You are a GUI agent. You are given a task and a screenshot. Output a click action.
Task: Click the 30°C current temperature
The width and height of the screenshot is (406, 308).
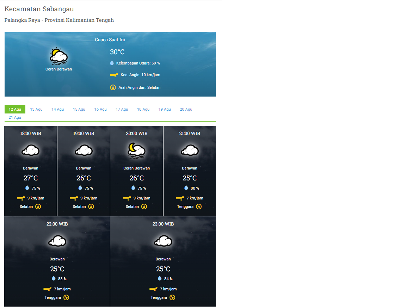(117, 52)
